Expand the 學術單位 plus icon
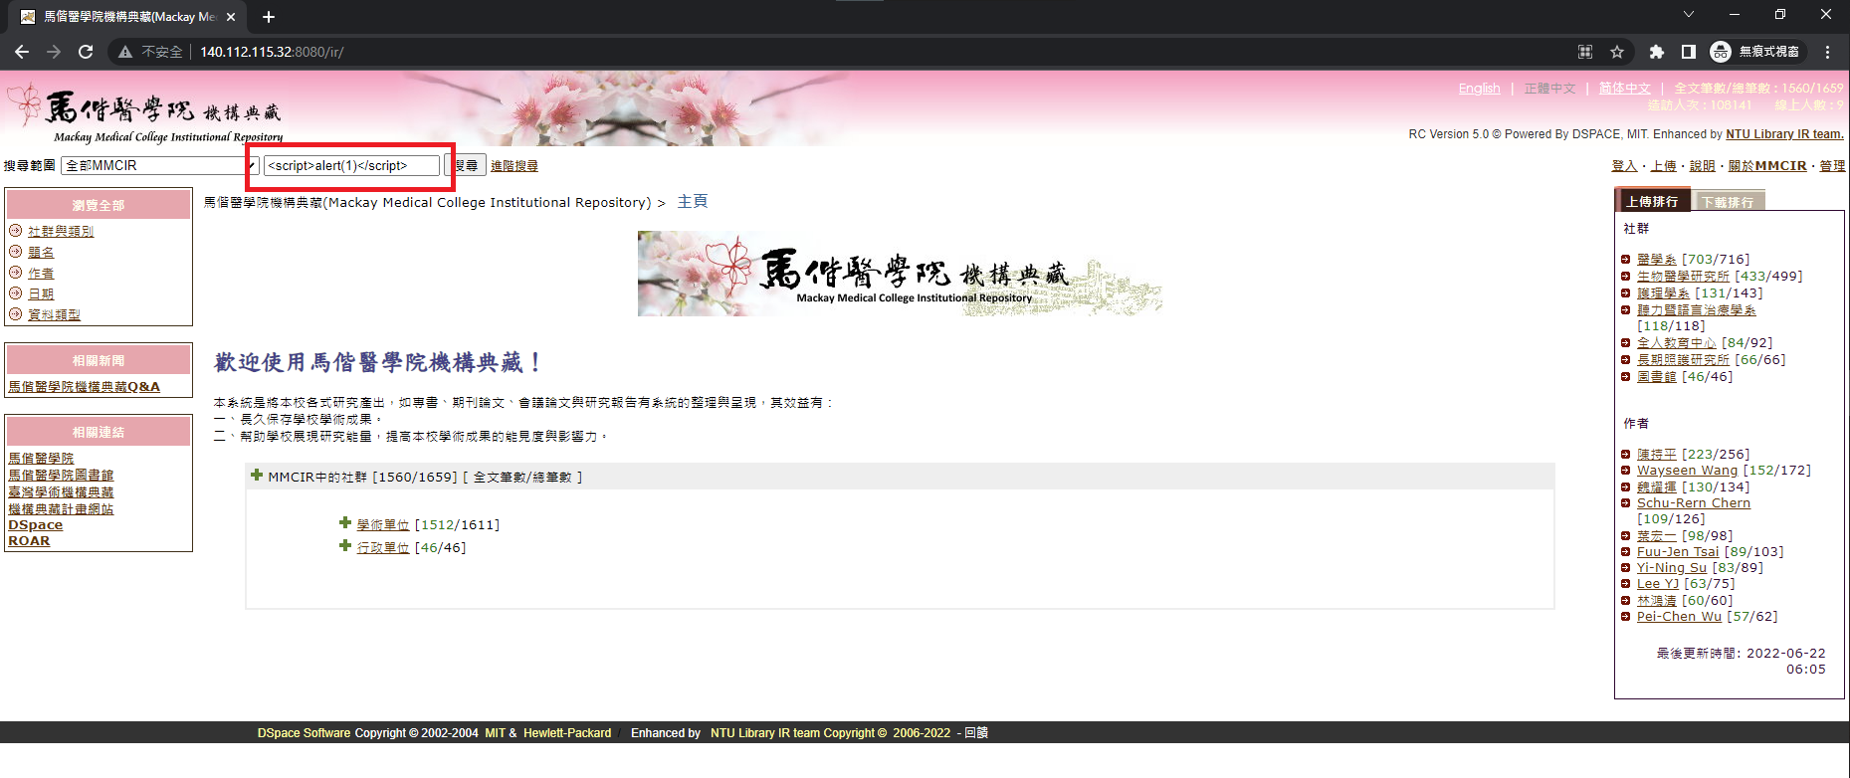The height and width of the screenshot is (778, 1850). 345,523
